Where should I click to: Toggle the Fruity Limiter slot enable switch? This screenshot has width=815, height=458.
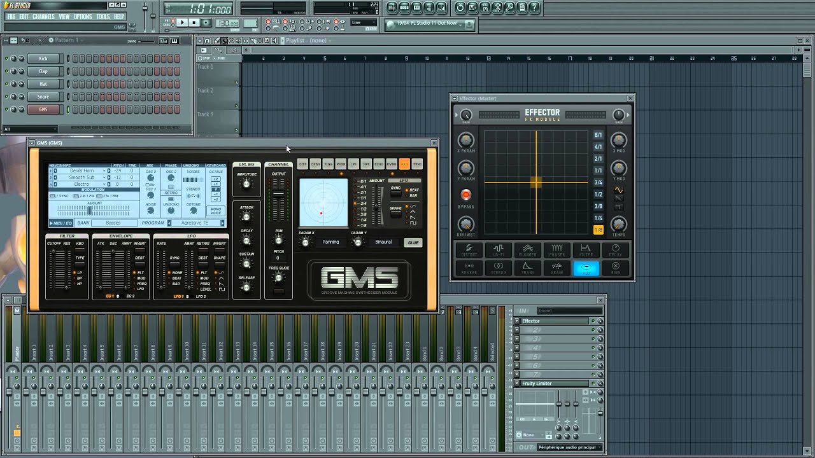[x=593, y=384]
